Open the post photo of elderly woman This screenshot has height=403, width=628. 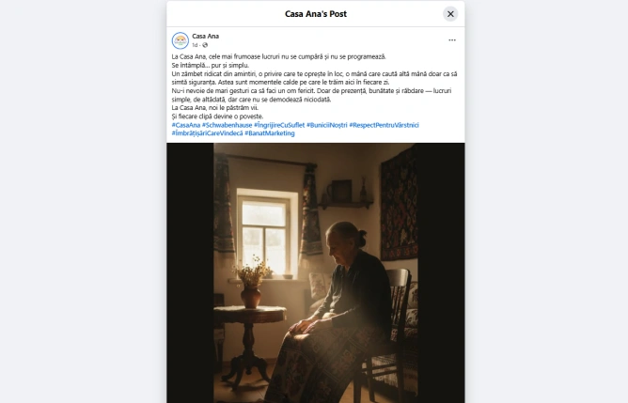pos(316,273)
